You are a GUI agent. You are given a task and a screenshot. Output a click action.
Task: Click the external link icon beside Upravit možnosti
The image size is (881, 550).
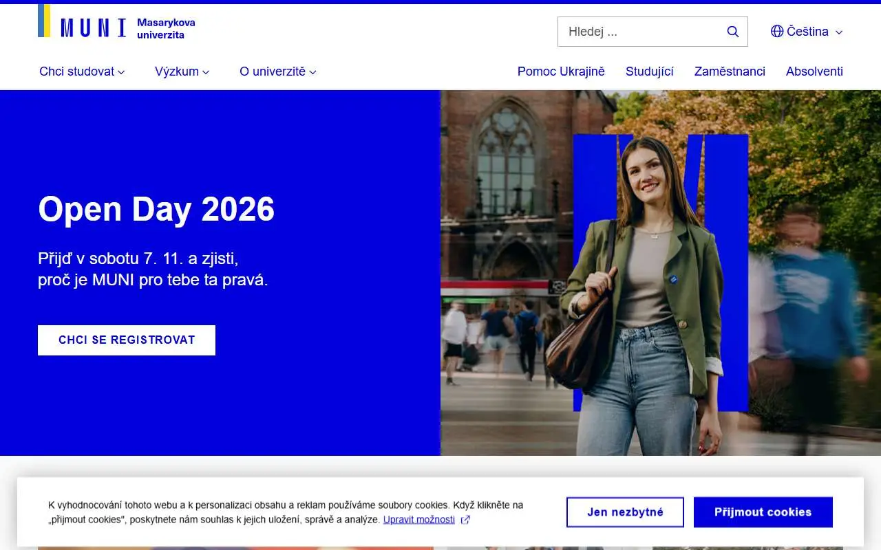465,520
